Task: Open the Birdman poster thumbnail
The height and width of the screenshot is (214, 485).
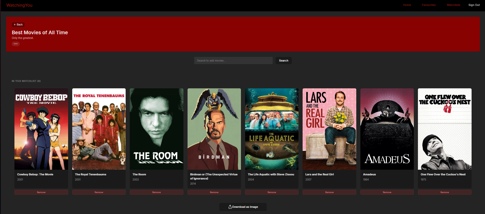Action: 214,129
